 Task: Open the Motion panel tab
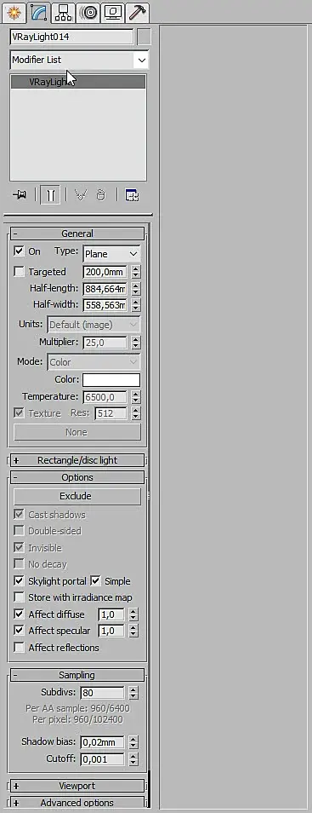point(88,13)
